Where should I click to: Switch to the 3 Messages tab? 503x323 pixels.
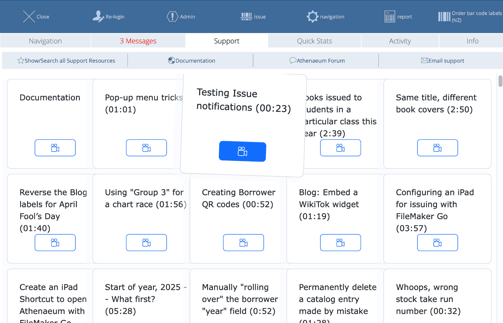click(138, 41)
